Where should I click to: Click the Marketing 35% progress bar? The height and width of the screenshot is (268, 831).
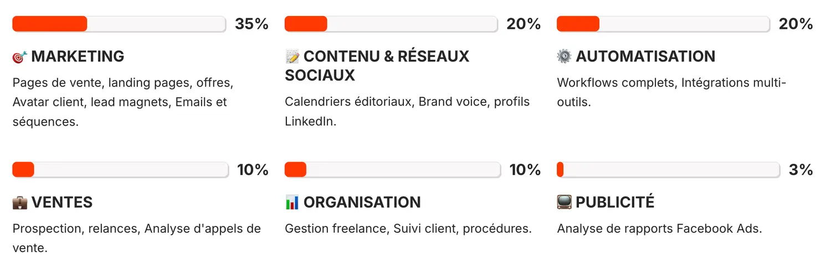[119, 24]
